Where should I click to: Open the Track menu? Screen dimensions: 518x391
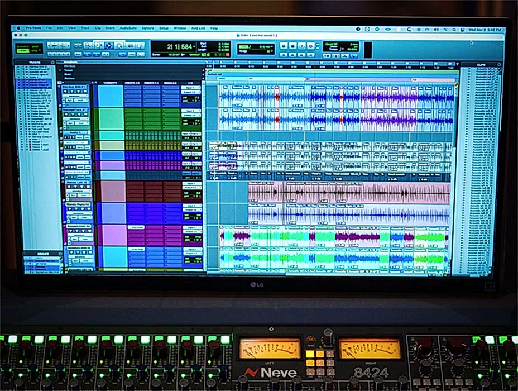[x=85, y=28]
